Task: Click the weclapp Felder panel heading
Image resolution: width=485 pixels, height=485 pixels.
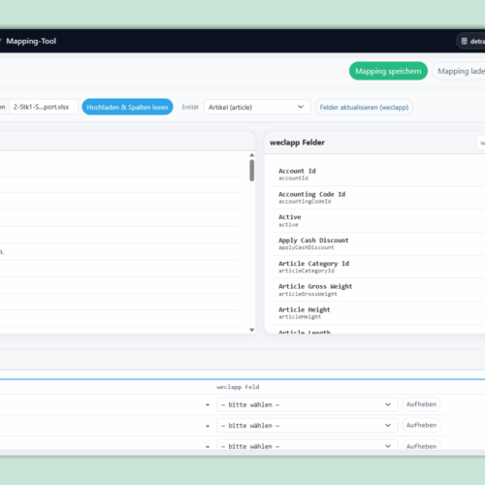Action: [297, 143]
